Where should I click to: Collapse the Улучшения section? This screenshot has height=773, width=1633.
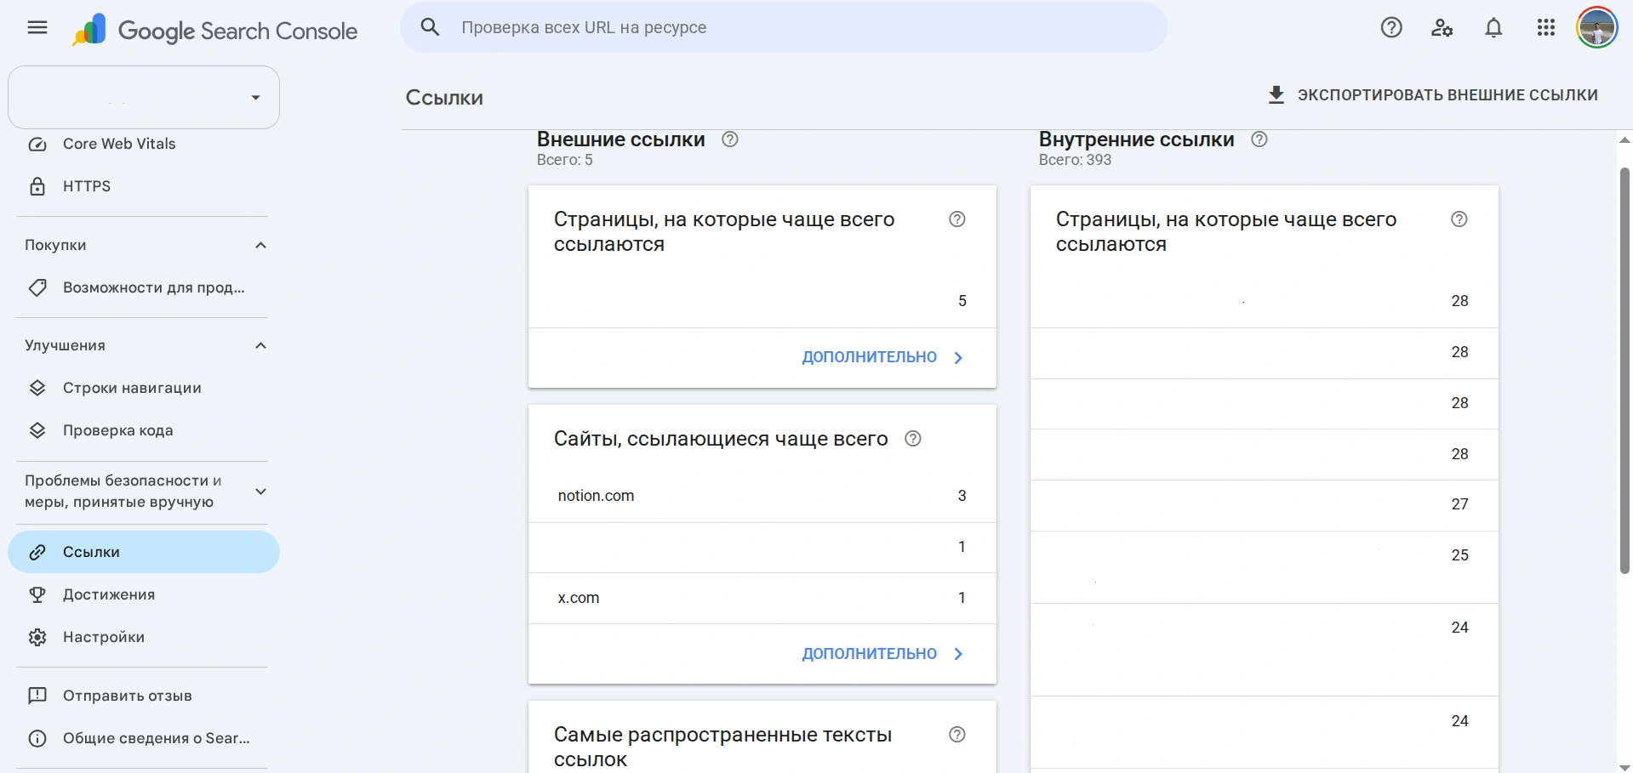coord(260,345)
